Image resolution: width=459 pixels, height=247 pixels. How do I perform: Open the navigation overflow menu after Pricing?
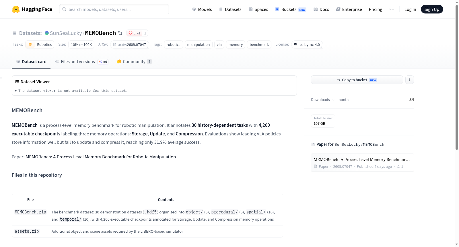coord(392,9)
